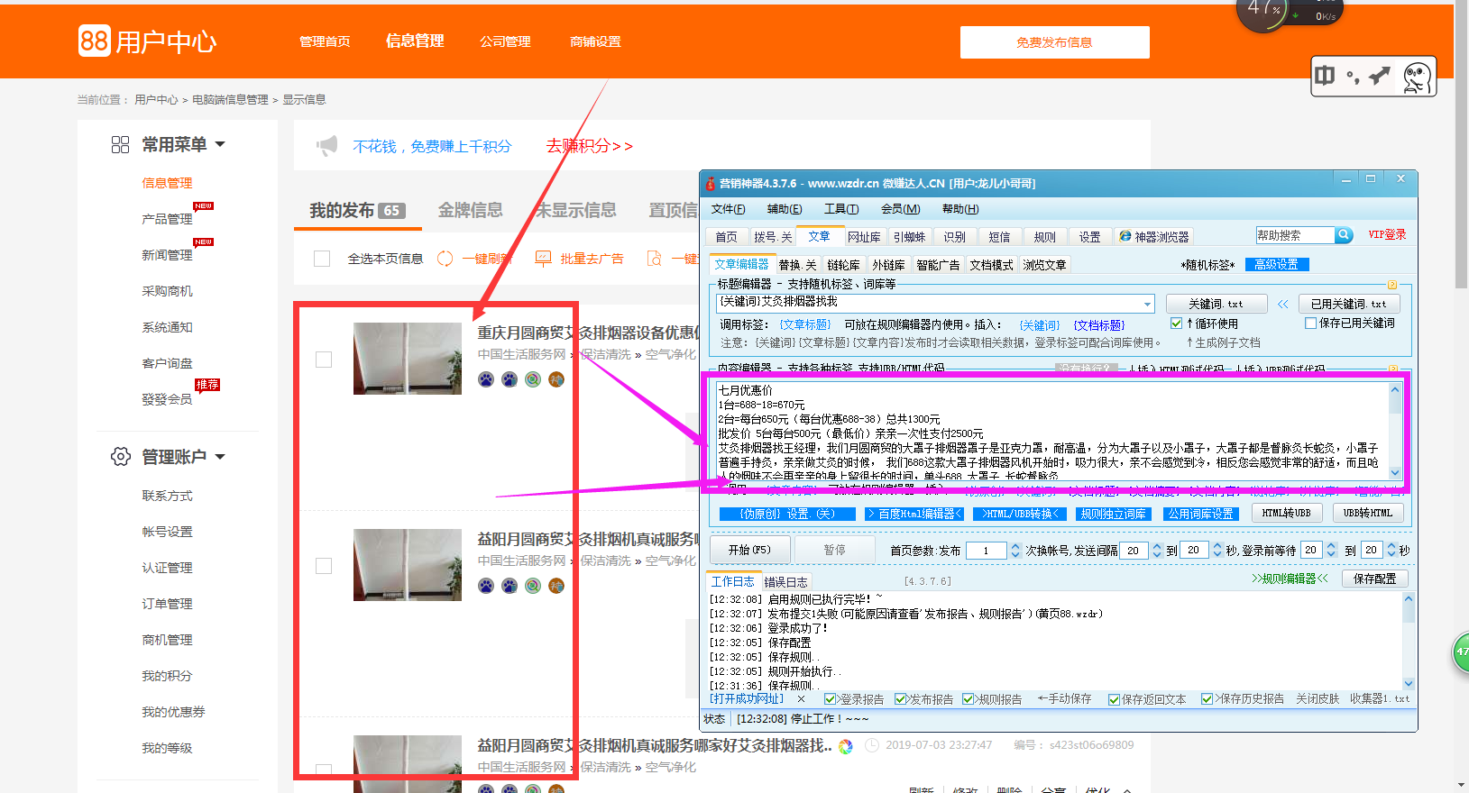The image size is (1469, 793).
Task: Click the × icon beside 打开成功网址
Action: tap(803, 698)
